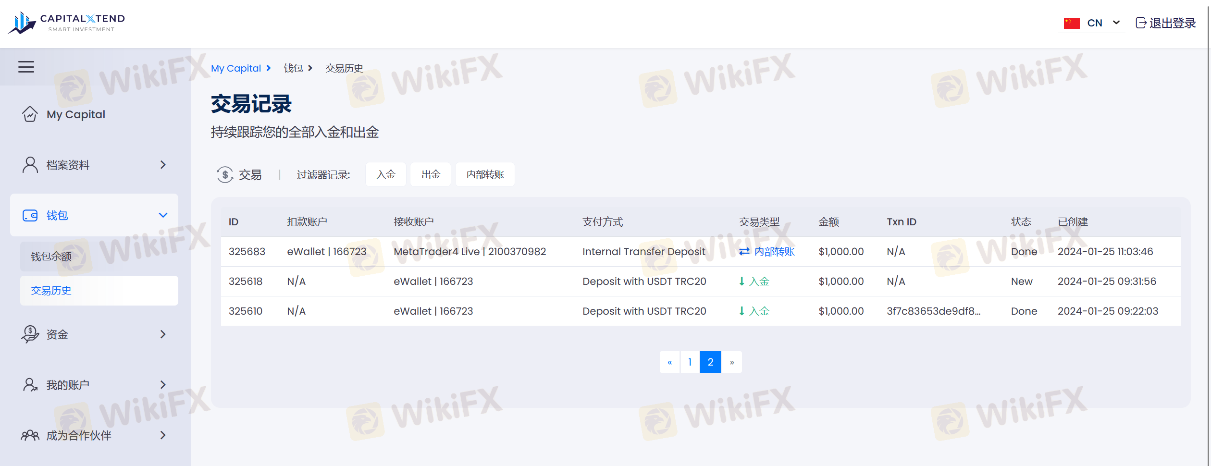Toggle the hamburger sidebar menu
This screenshot has width=1211, height=466.
(x=26, y=67)
